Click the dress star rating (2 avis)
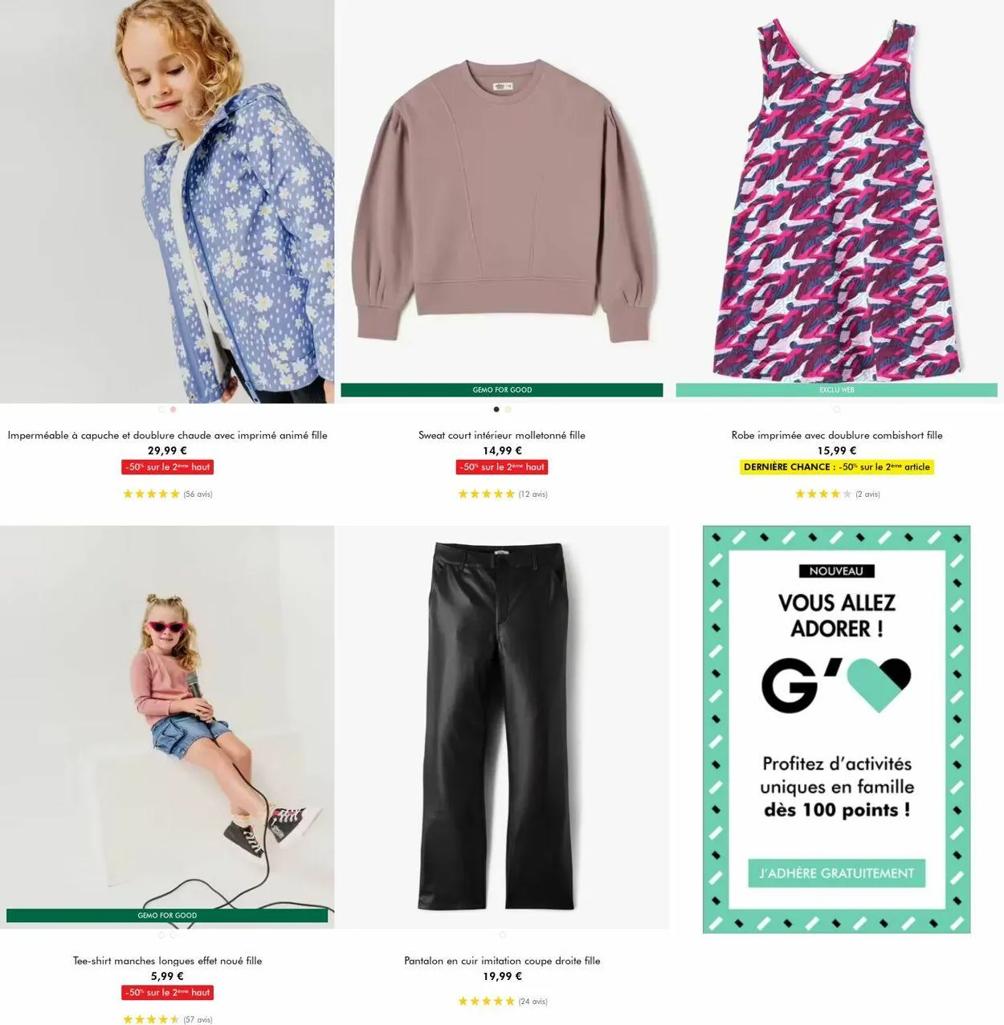 (x=837, y=494)
